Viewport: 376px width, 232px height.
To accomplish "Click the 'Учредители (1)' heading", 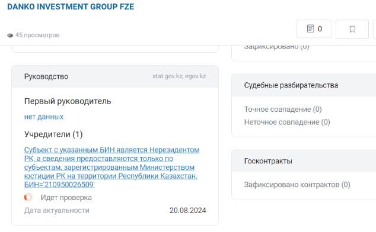I will pos(53,134).
